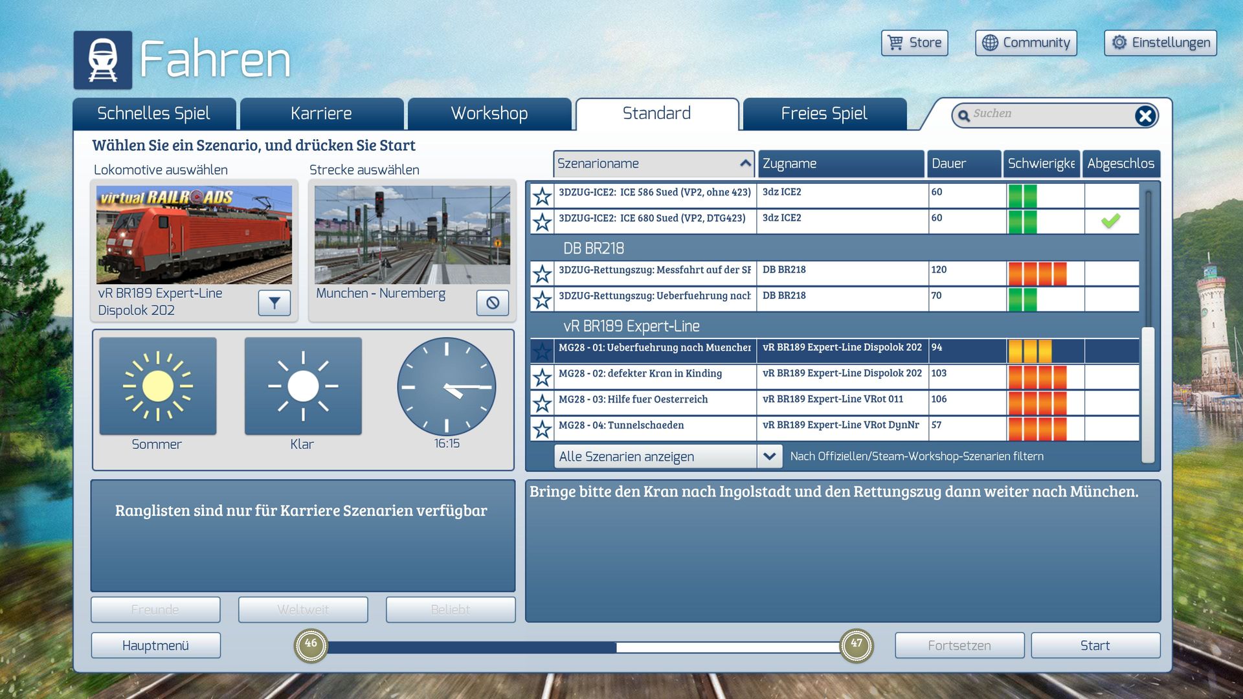Viewport: 1243px width, 699px height.
Task: Start the selected scenario
Action: [x=1095, y=645]
